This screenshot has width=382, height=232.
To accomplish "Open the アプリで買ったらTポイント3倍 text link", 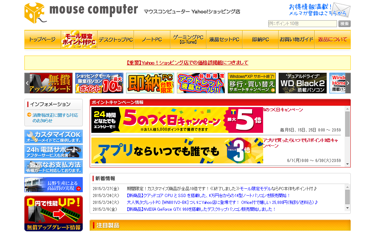I will [x=300, y=143].
